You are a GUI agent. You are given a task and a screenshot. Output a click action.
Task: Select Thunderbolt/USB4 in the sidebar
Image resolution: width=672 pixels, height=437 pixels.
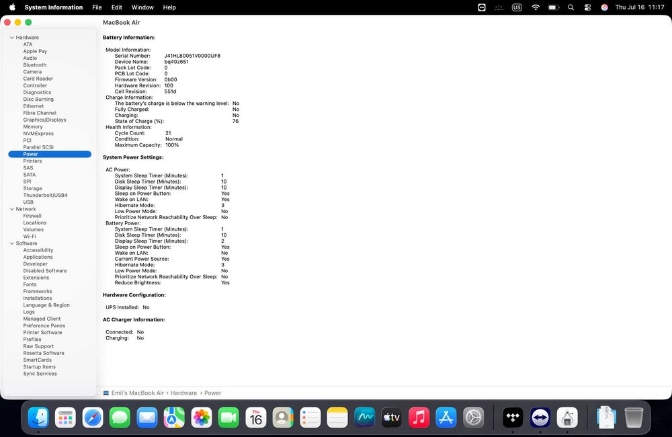(46, 196)
